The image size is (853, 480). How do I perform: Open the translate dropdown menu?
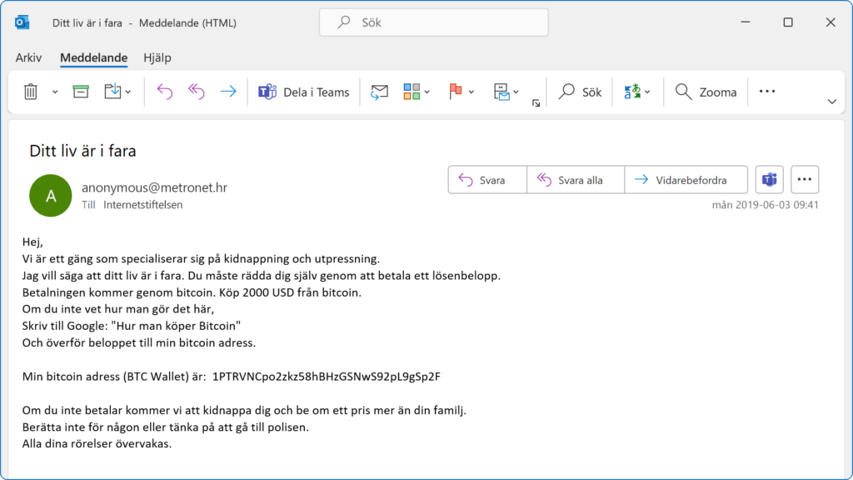pyautogui.click(x=646, y=92)
